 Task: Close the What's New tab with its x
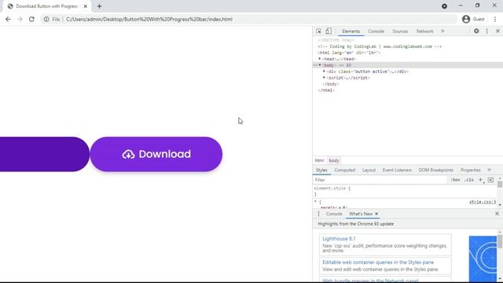point(376,214)
